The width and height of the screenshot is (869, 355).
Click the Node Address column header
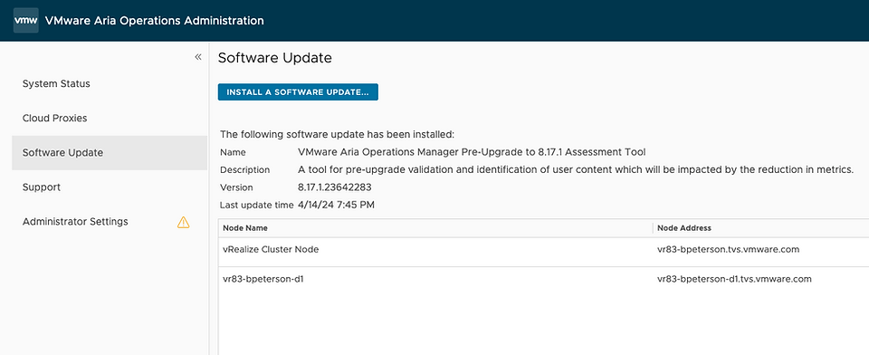point(684,228)
